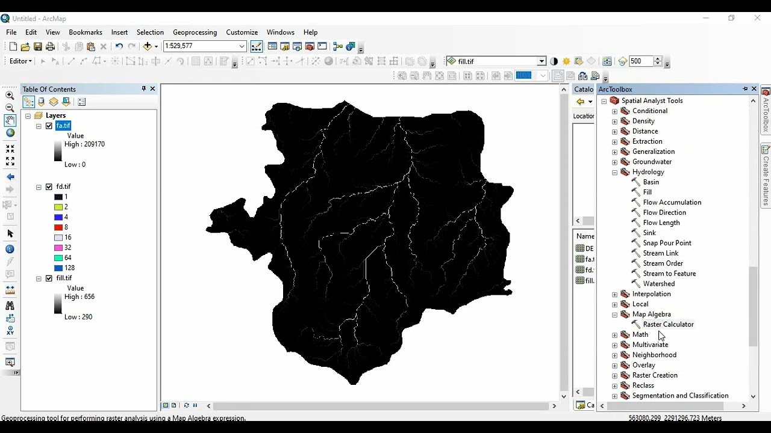The image size is (771, 433).
Task: Collapse the Layers data frame
Action: (28, 115)
